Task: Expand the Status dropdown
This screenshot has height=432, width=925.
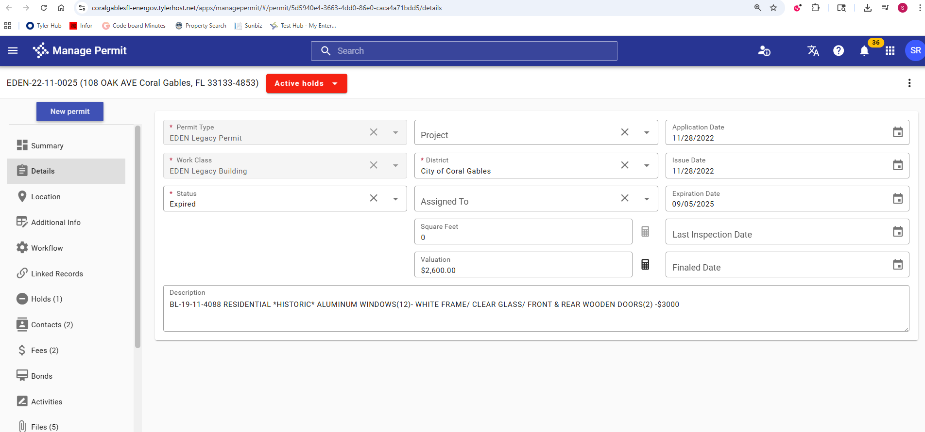Action: pyautogui.click(x=395, y=199)
